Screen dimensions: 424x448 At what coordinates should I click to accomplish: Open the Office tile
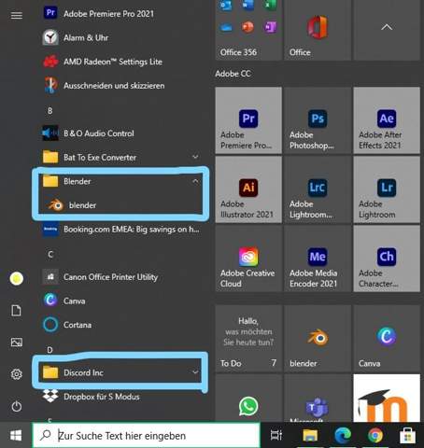coord(318,30)
